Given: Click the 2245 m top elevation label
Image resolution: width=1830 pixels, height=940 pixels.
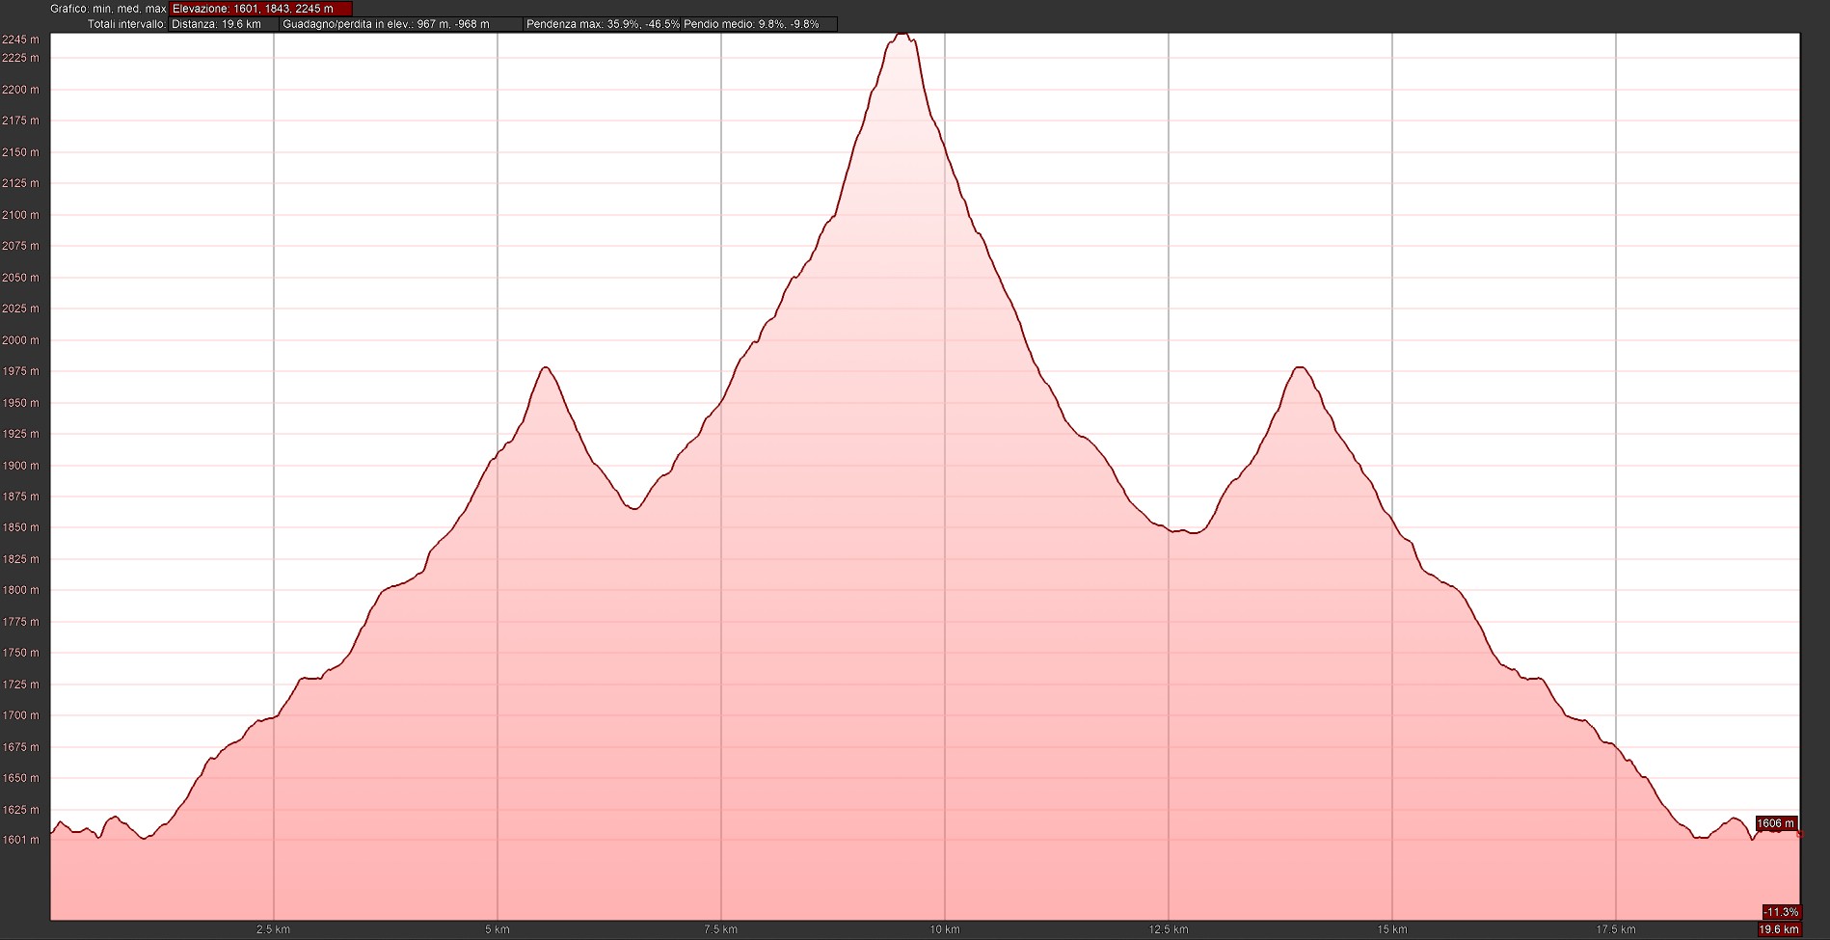Looking at the screenshot, I should [21, 40].
